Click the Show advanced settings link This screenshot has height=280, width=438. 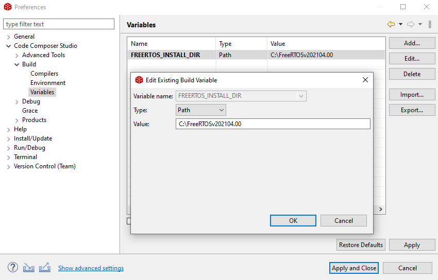pyautogui.click(x=91, y=268)
